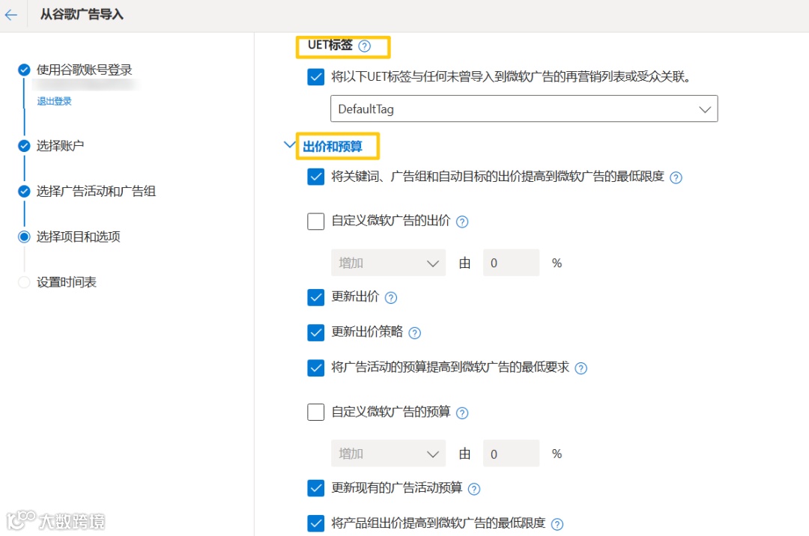
Task: Select the 选择广告活动和广告组 step label
Action: click(96, 191)
